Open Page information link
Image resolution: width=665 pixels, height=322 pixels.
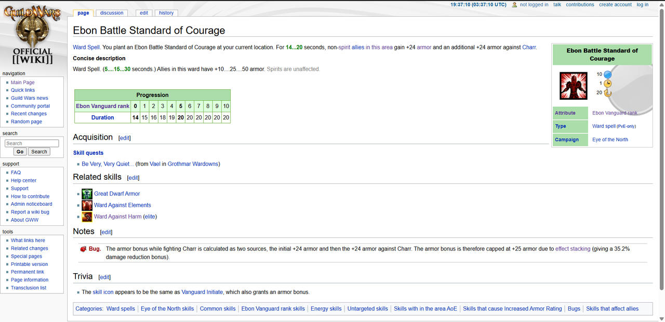[30, 280]
